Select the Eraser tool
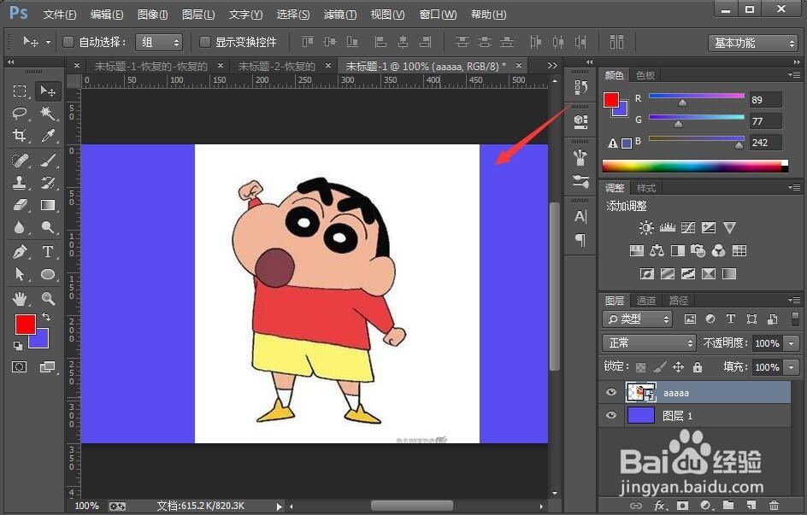 [20, 205]
